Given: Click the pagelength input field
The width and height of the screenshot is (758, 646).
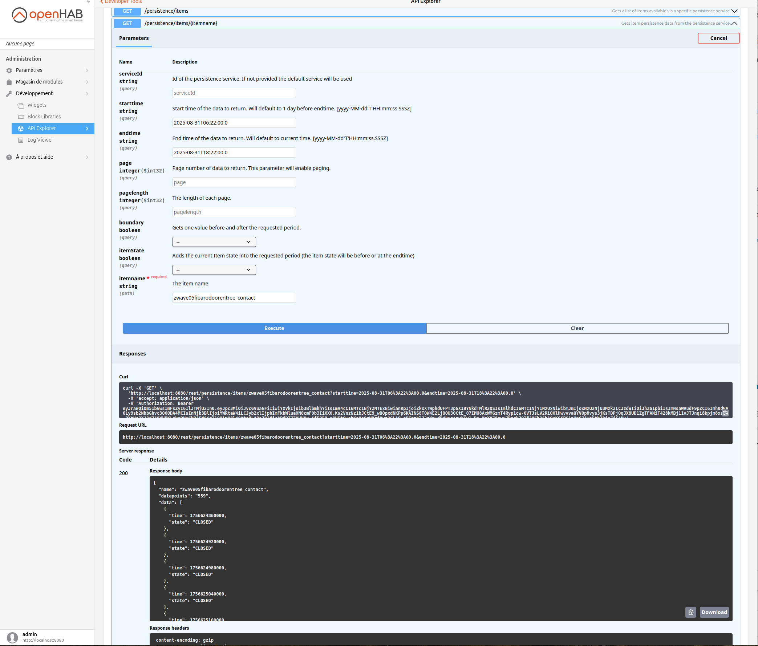Looking at the screenshot, I should click(x=234, y=212).
